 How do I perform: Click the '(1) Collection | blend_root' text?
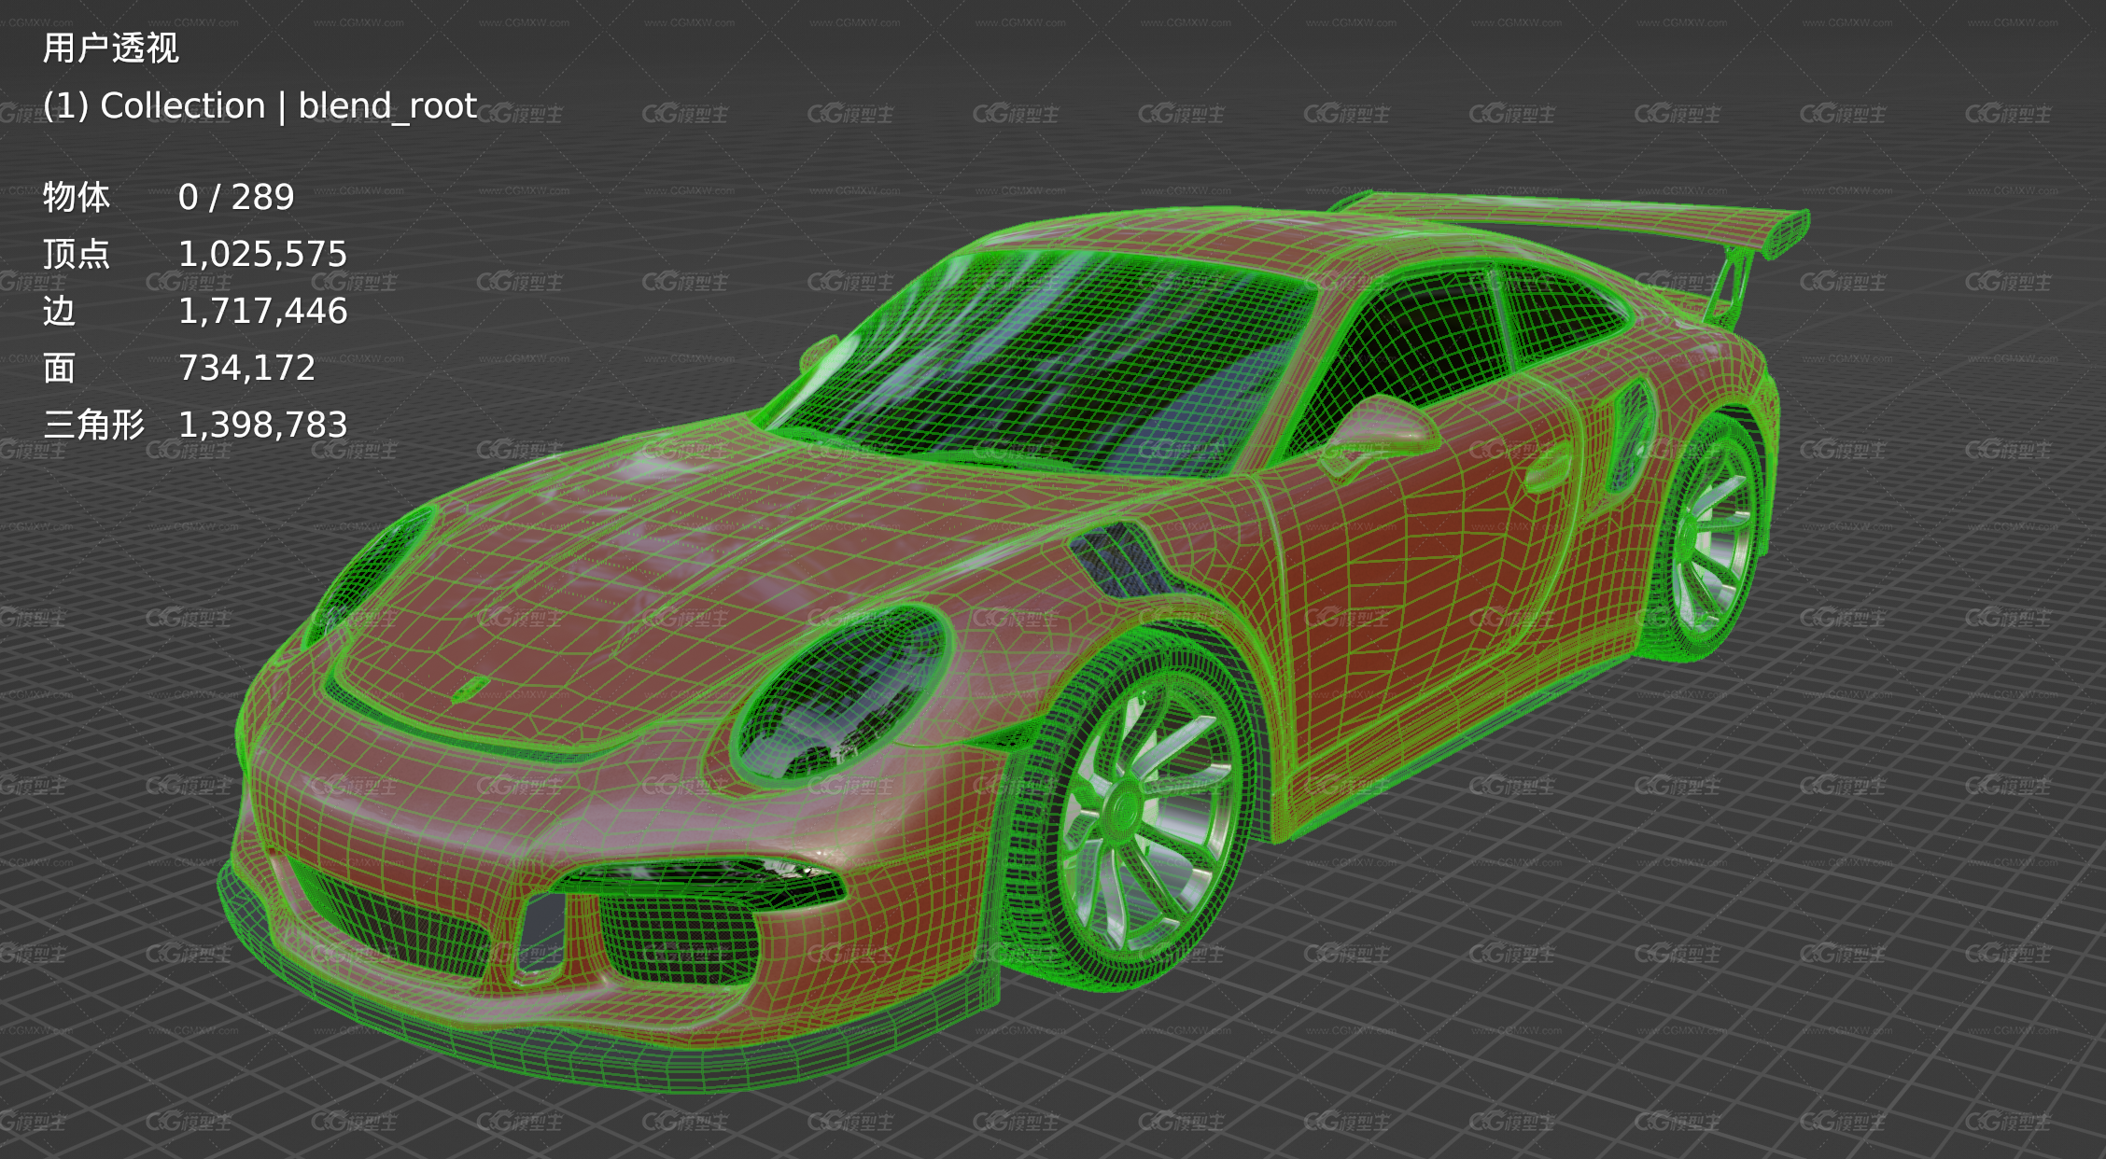tap(260, 106)
